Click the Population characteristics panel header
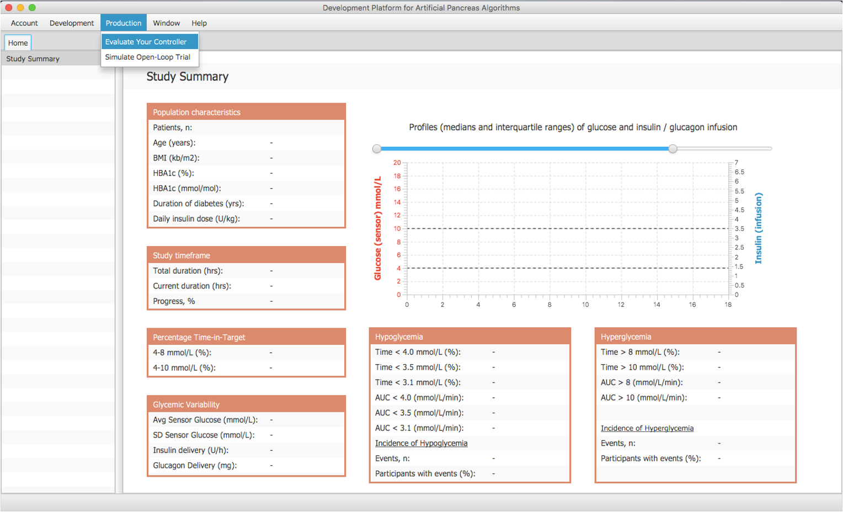This screenshot has width=843, height=512. click(246, 112)
